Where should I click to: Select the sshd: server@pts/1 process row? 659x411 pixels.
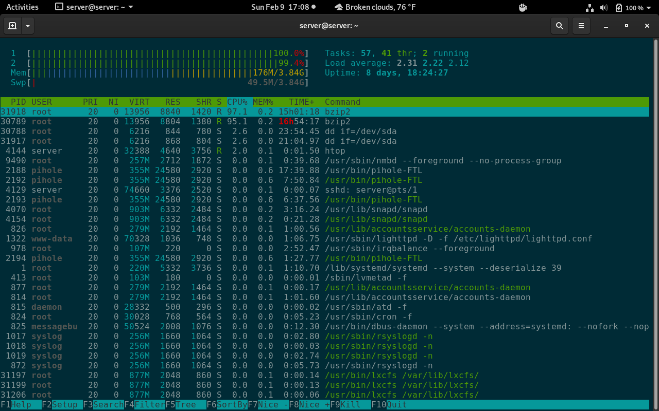click(x=325, y=190)
